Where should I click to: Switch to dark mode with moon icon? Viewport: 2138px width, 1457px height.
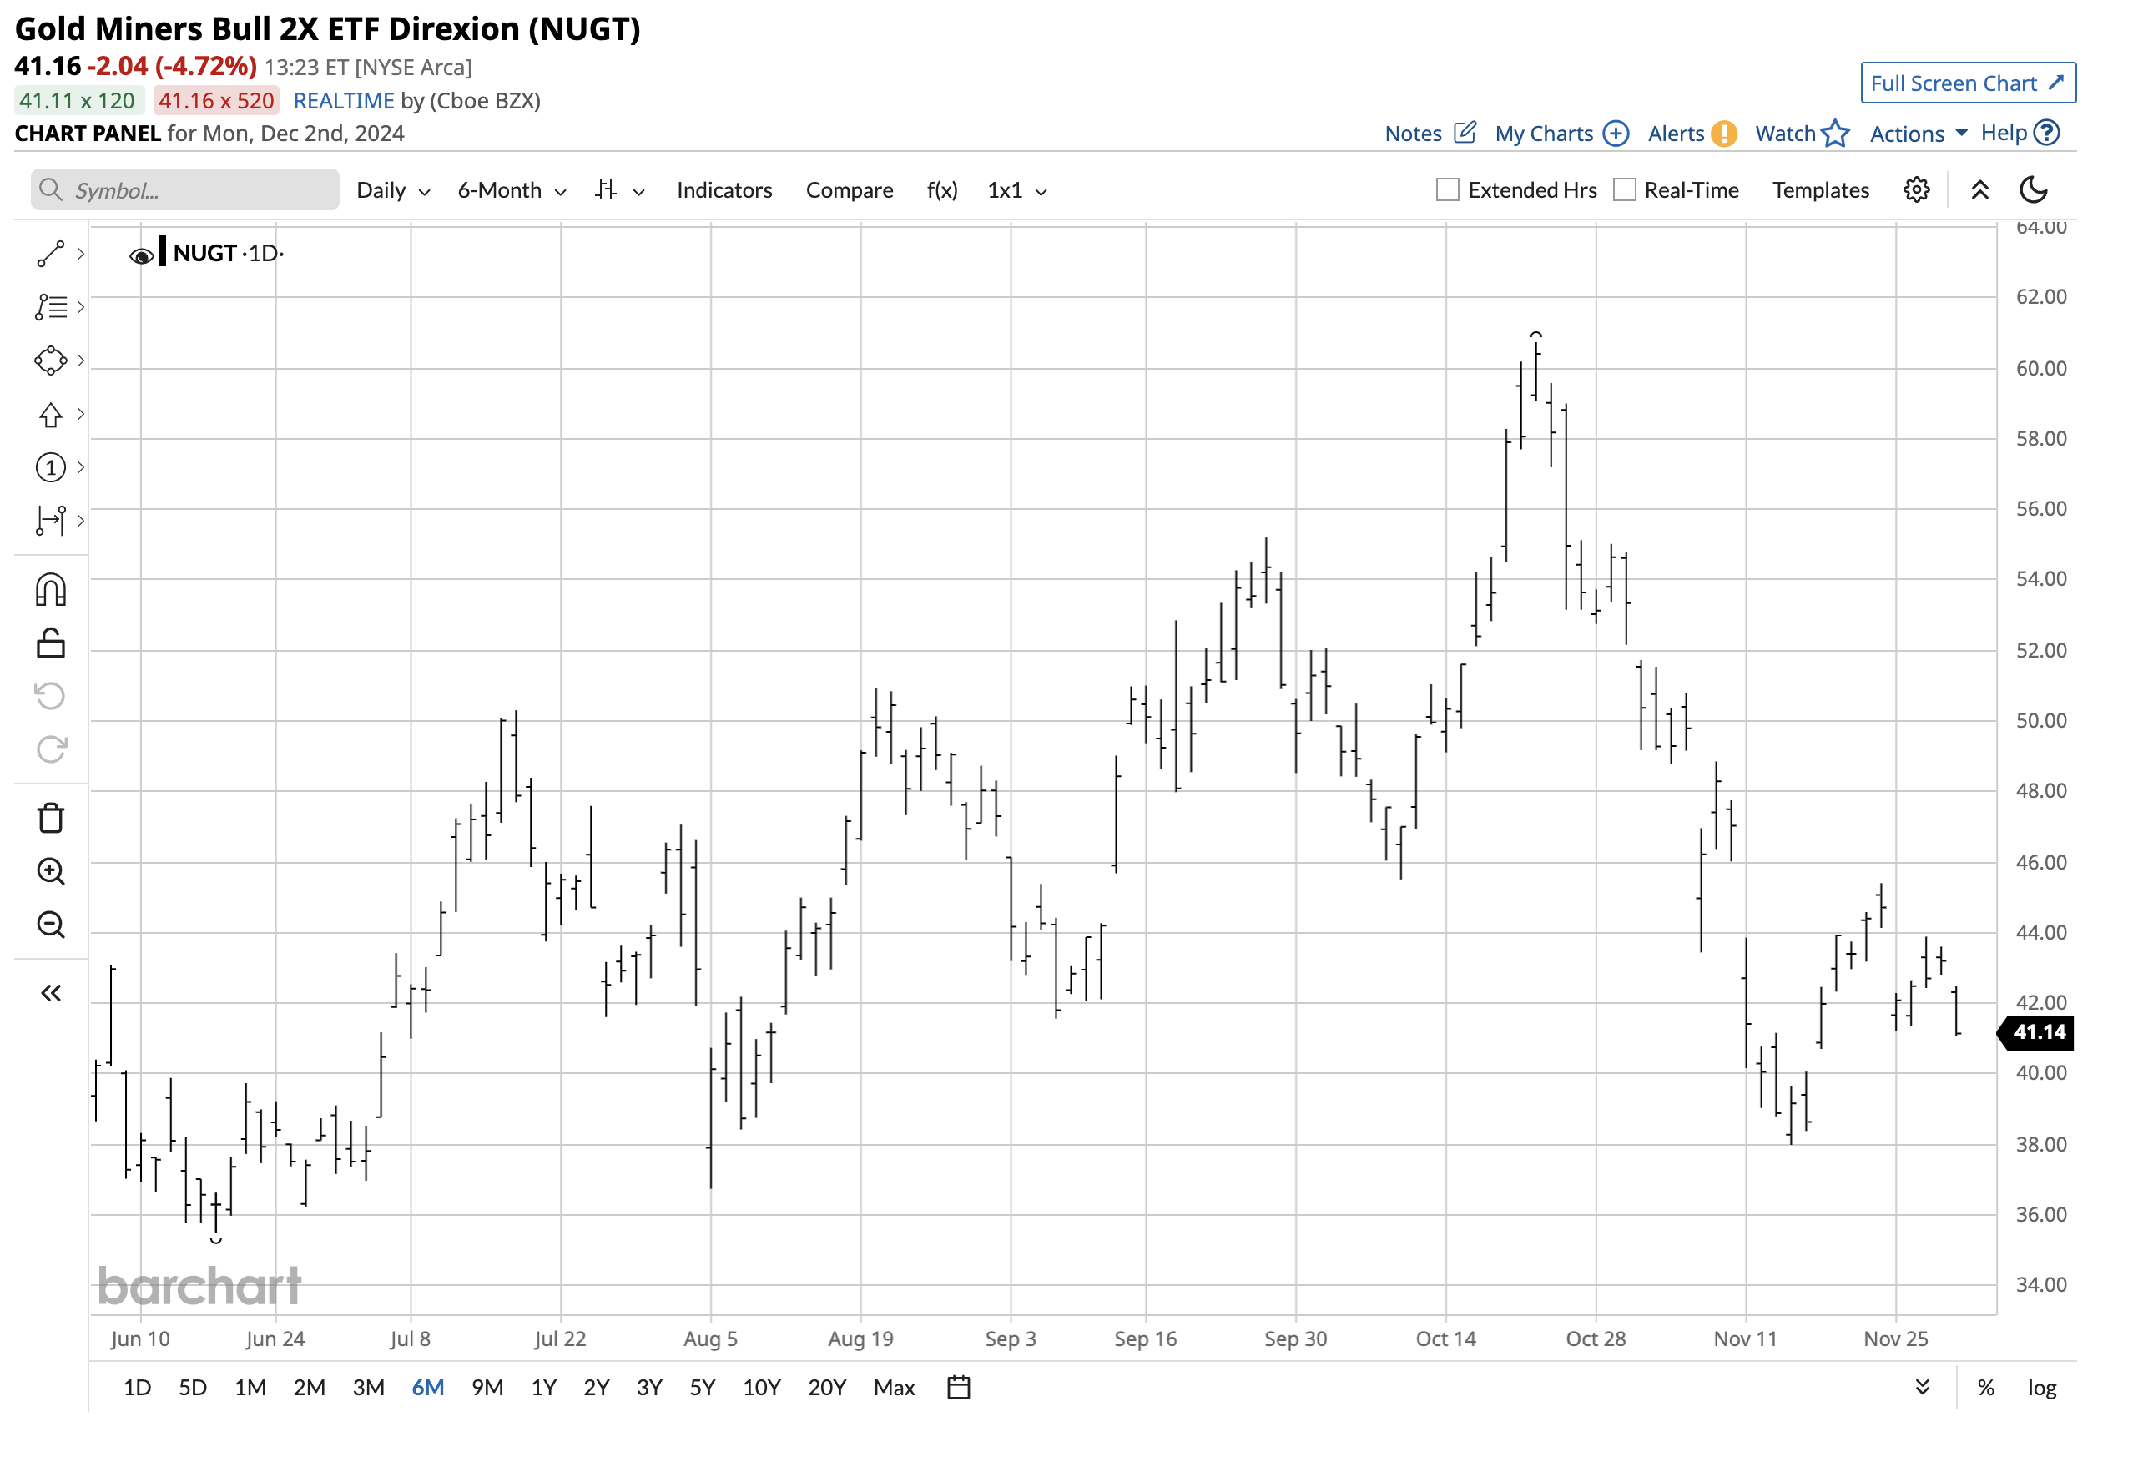[x=2034, y=189]
